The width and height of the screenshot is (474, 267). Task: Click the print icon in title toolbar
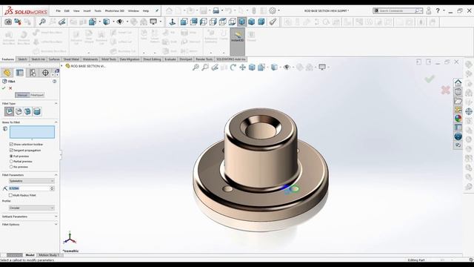click(216, 11)
